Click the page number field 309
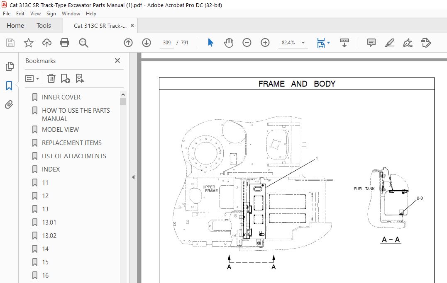This screenshot has width=447, height=283. (167, 43)
